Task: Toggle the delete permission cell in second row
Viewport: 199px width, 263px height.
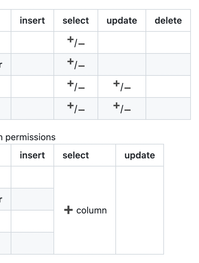Action: (168, 64)
